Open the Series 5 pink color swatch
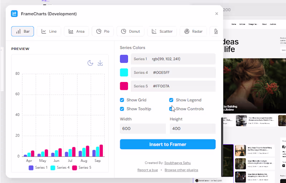The image size is (286, 183). pyautogui.click(x=124, y=86)
